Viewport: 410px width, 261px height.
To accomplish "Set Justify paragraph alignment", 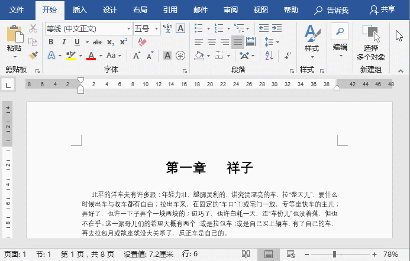I will click(238, 42).
